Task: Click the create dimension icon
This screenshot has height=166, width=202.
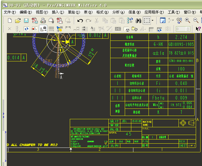Action: 68,27
